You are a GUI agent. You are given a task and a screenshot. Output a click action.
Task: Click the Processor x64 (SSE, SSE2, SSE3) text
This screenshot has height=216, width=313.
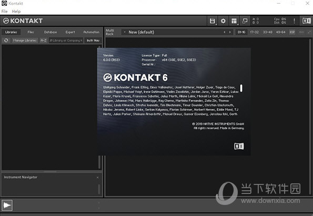tap(169, 60)
